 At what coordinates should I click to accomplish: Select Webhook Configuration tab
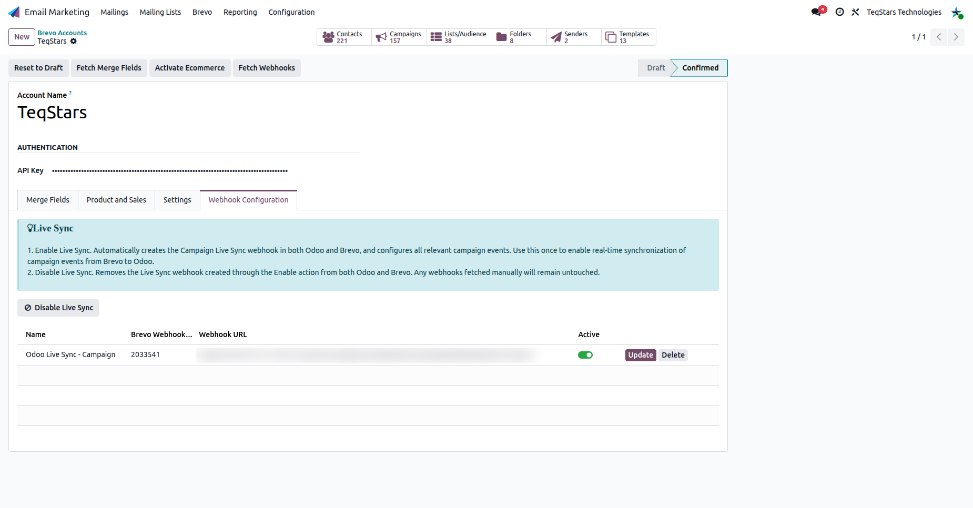pyautogui.click(x=248, y=200)
